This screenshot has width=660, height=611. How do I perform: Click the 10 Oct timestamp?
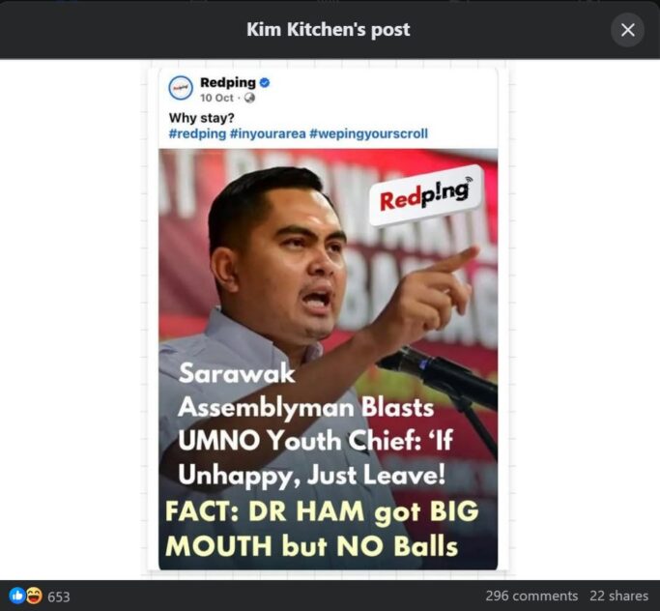[x=216, y=98]
